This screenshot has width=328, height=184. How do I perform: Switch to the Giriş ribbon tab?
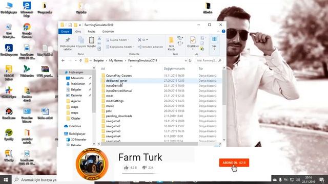coord(78,32)
